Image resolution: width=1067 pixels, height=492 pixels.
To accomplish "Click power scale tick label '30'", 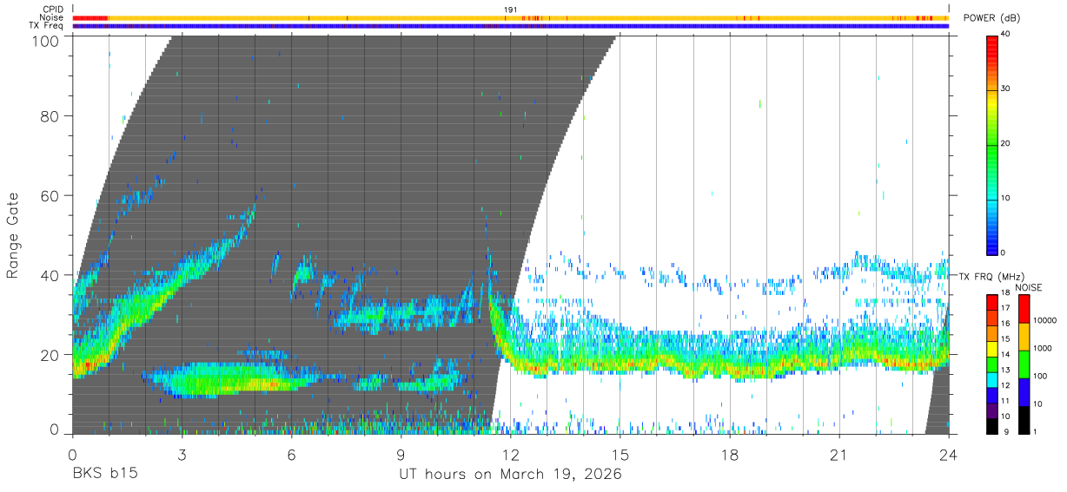I will (x=1006, y=89).
